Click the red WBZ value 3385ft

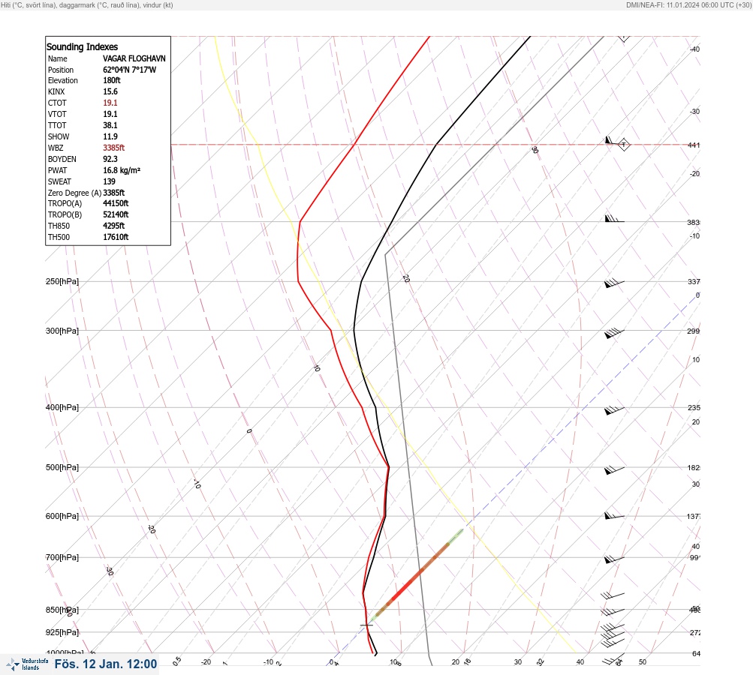point(114,148)
